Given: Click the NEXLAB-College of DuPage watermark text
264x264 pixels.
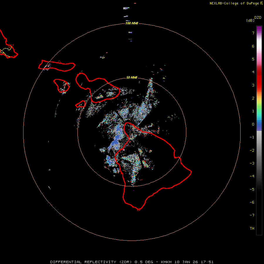Looking at the screenshot, I should pos(236,3).
